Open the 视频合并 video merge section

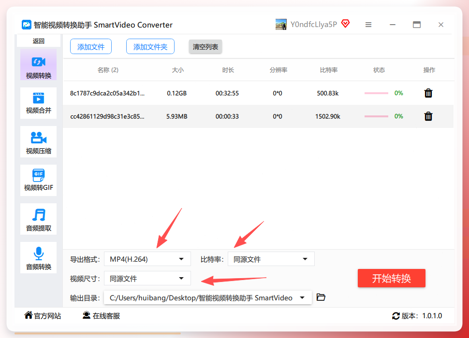point(38,103)
